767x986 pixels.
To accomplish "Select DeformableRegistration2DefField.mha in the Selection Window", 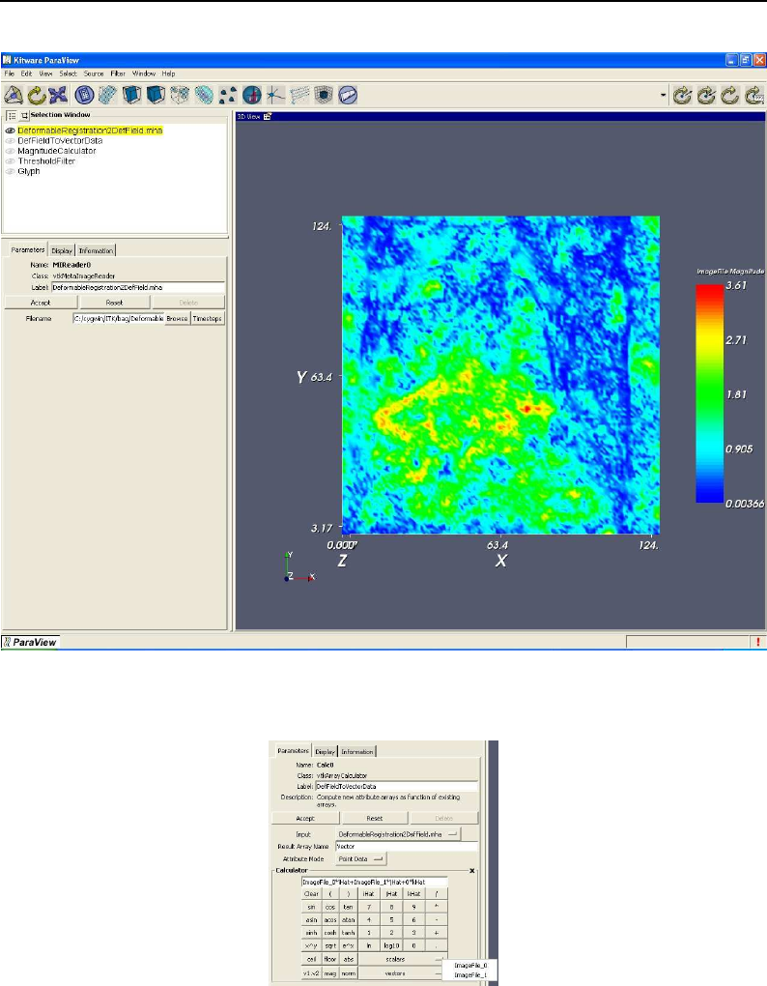I will [90, 130].
